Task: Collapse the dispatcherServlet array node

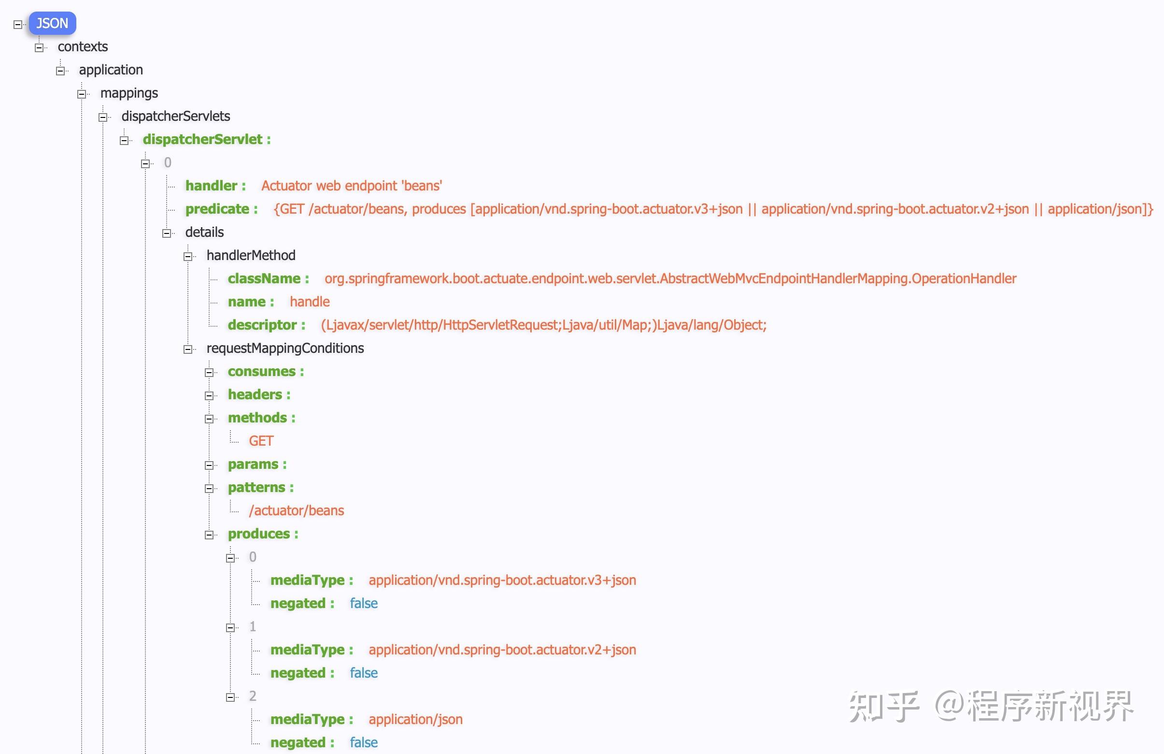Action: pos(124,141)
